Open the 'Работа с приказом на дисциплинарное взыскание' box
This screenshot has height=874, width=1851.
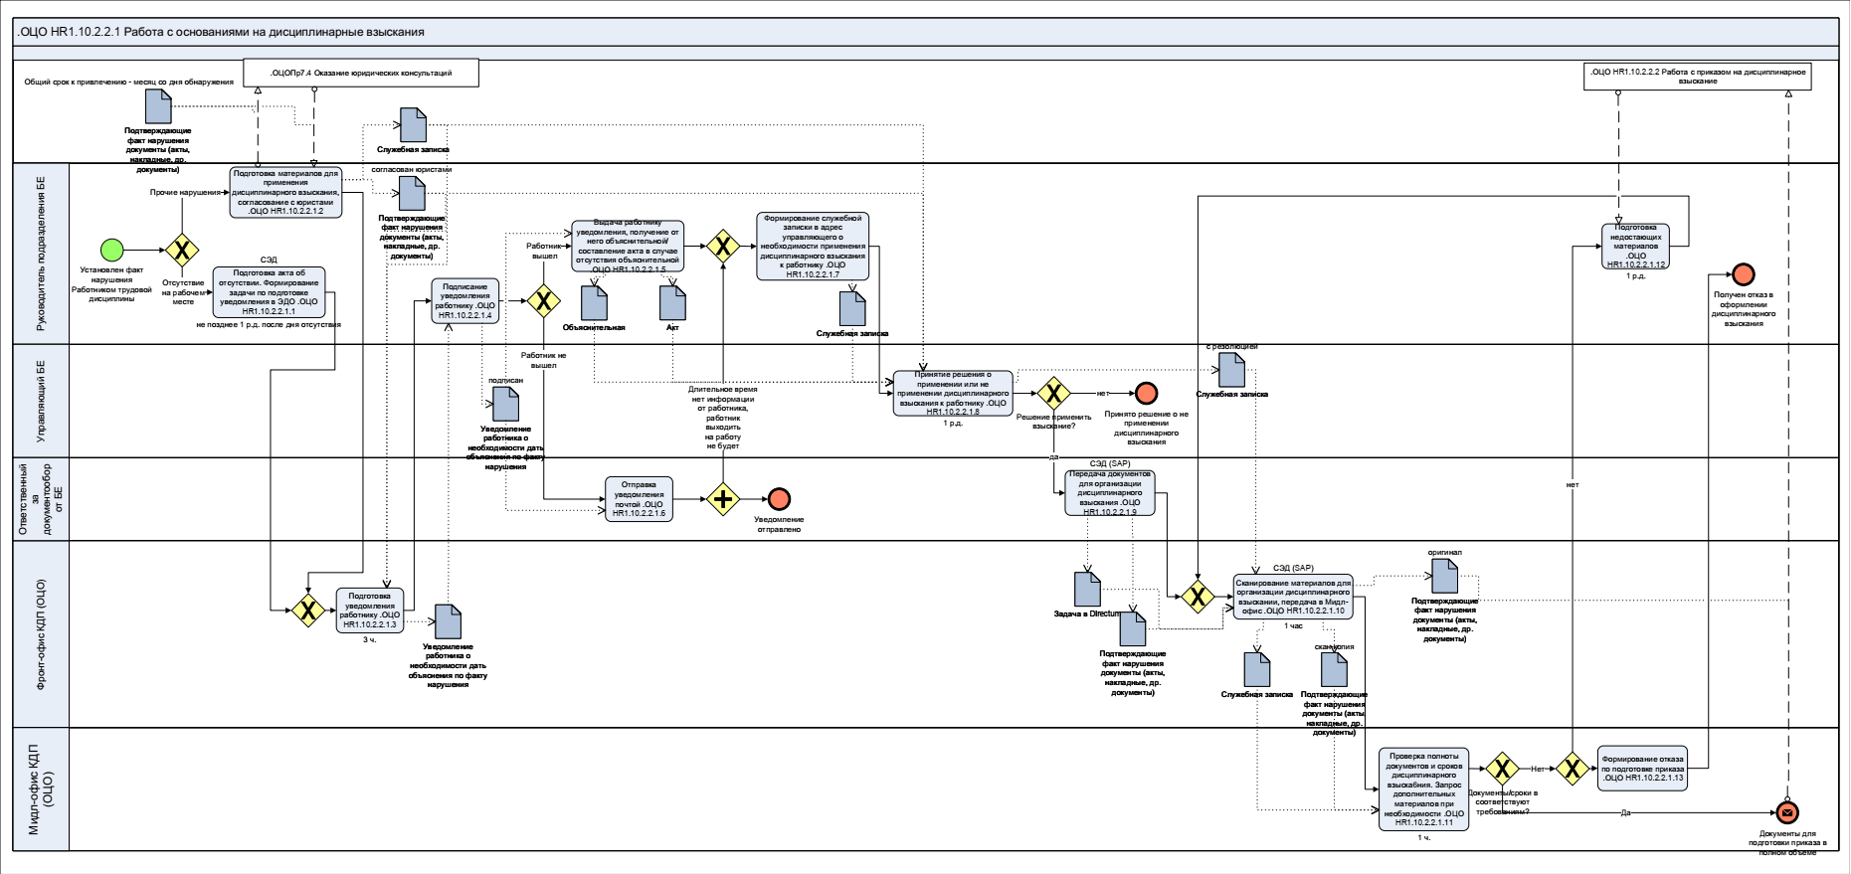tap(1697, 77)
